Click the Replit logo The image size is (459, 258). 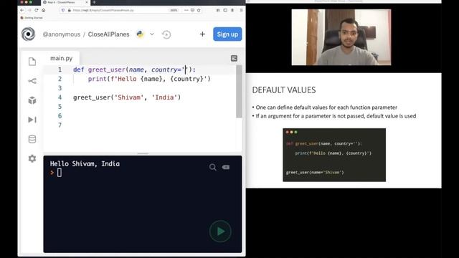(x=29, y=34)
